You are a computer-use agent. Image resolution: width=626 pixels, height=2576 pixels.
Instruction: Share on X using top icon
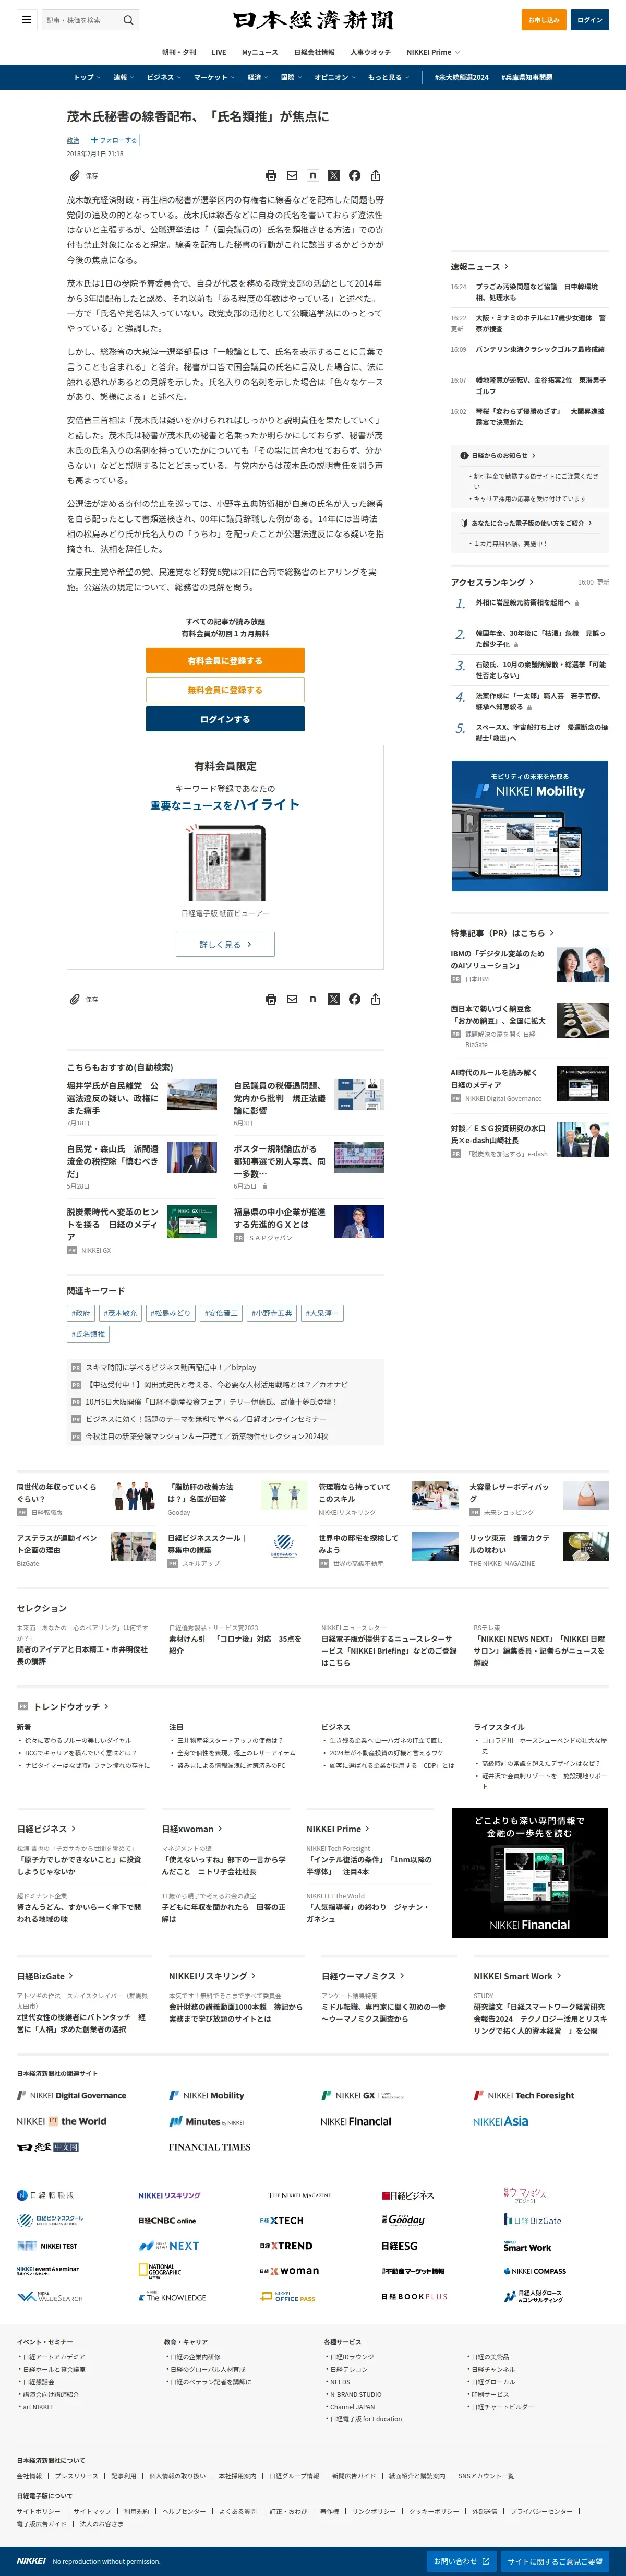click(x=334, y=175)
